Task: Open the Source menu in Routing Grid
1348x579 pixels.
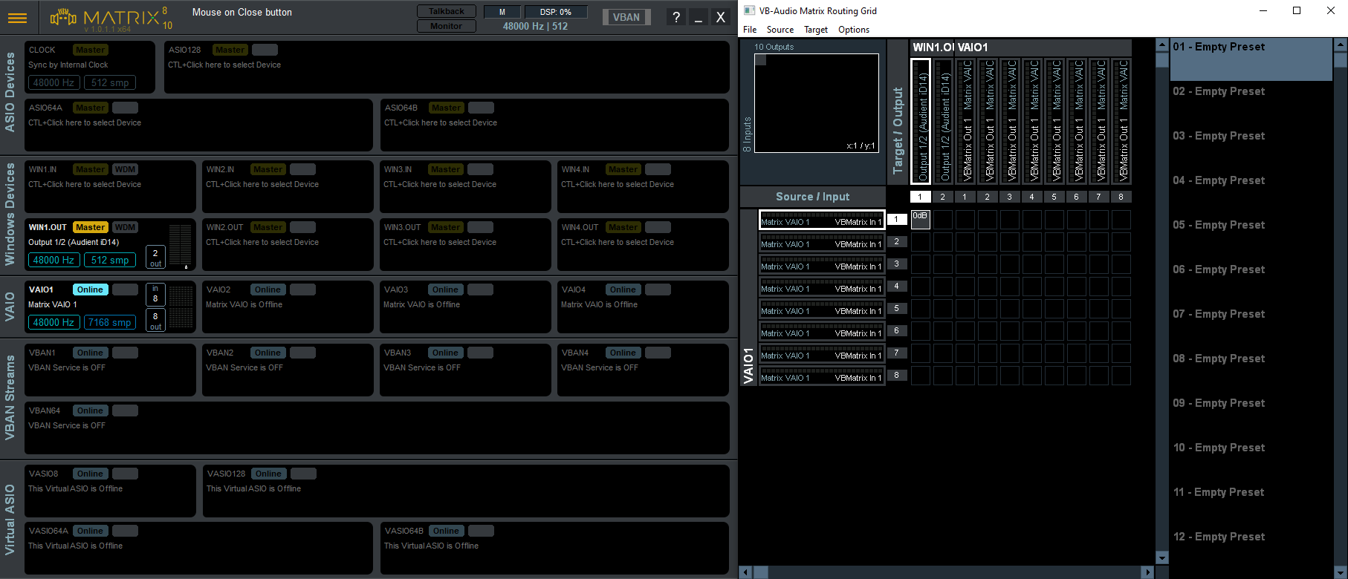Action: (780, 30)
